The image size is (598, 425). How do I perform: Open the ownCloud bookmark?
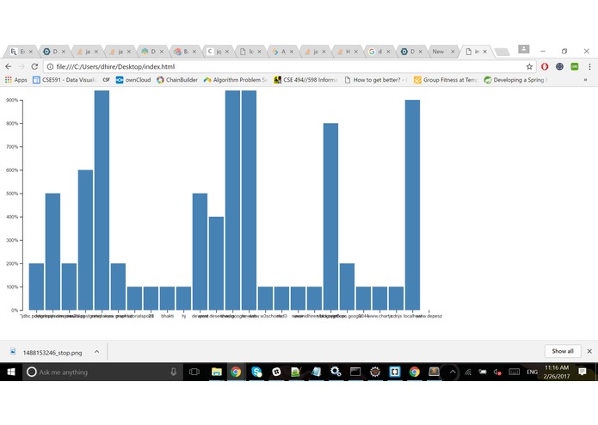tap(133, 80)
